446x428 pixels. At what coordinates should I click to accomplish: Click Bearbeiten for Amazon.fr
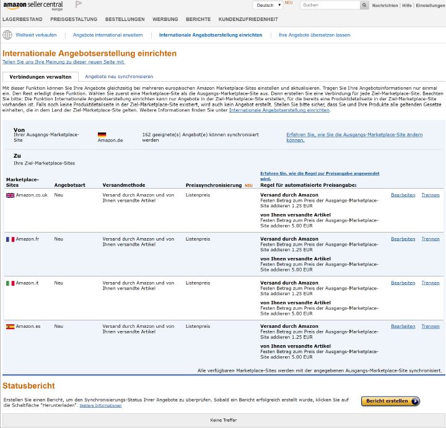coord(403,239)
